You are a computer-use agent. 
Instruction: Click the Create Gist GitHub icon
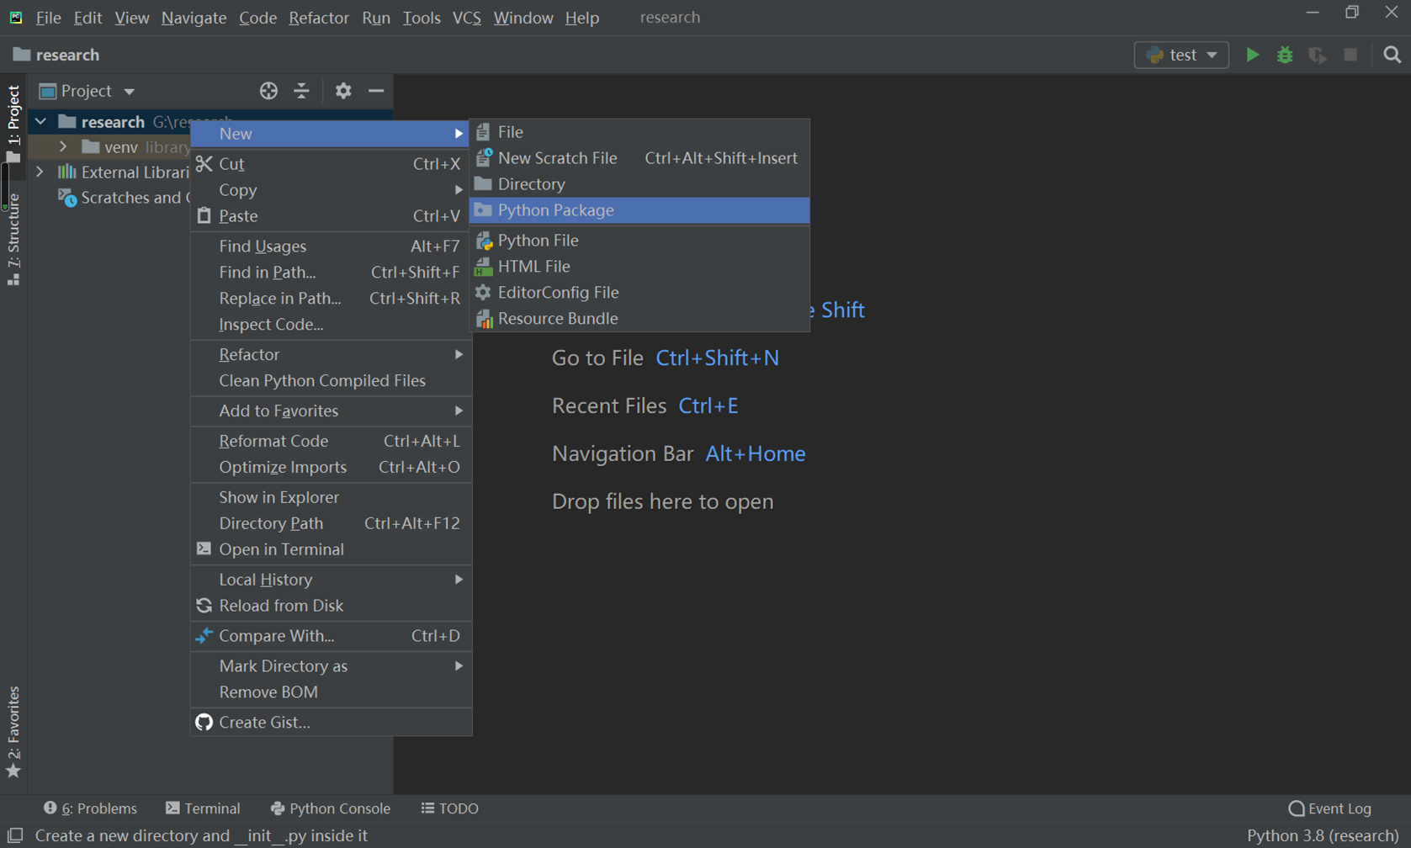204,722
